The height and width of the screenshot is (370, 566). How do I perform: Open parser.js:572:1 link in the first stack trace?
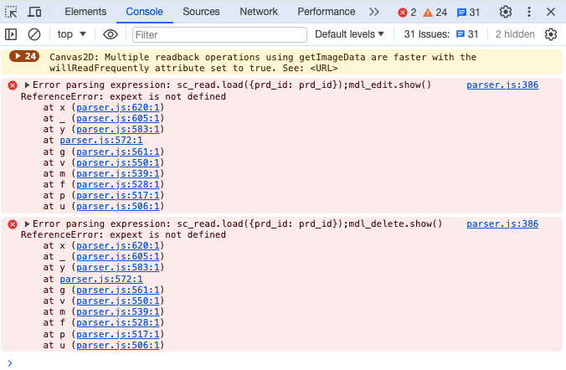tap(101, 140)
